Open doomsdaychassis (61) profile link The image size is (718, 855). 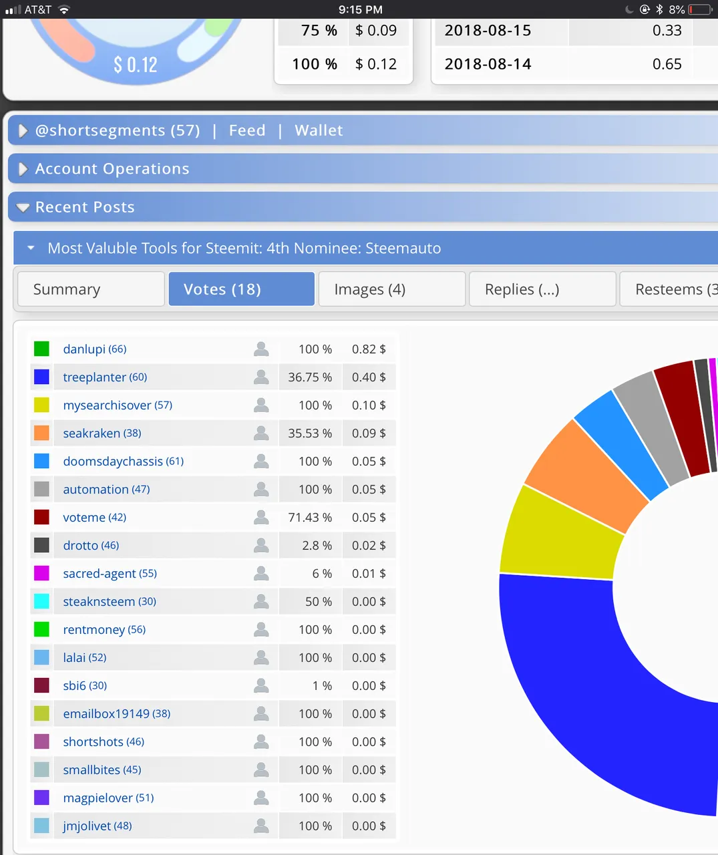pyautogui.click(x=124, y=461)
